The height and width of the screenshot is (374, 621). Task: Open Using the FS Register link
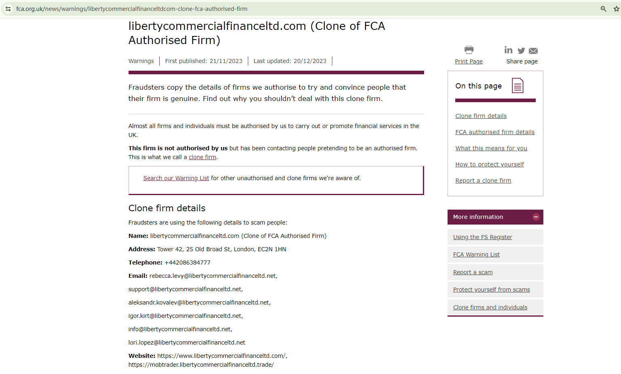pyautogui.click(x=482, y=237)
